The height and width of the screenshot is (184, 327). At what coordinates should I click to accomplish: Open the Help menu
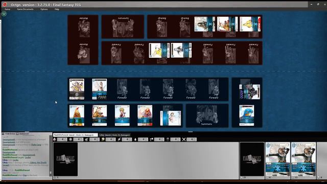click(x=57, y=9)
